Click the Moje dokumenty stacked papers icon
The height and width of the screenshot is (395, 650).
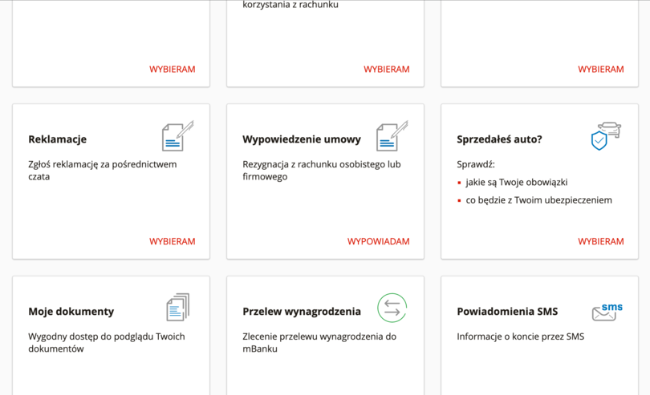point(178,307)
